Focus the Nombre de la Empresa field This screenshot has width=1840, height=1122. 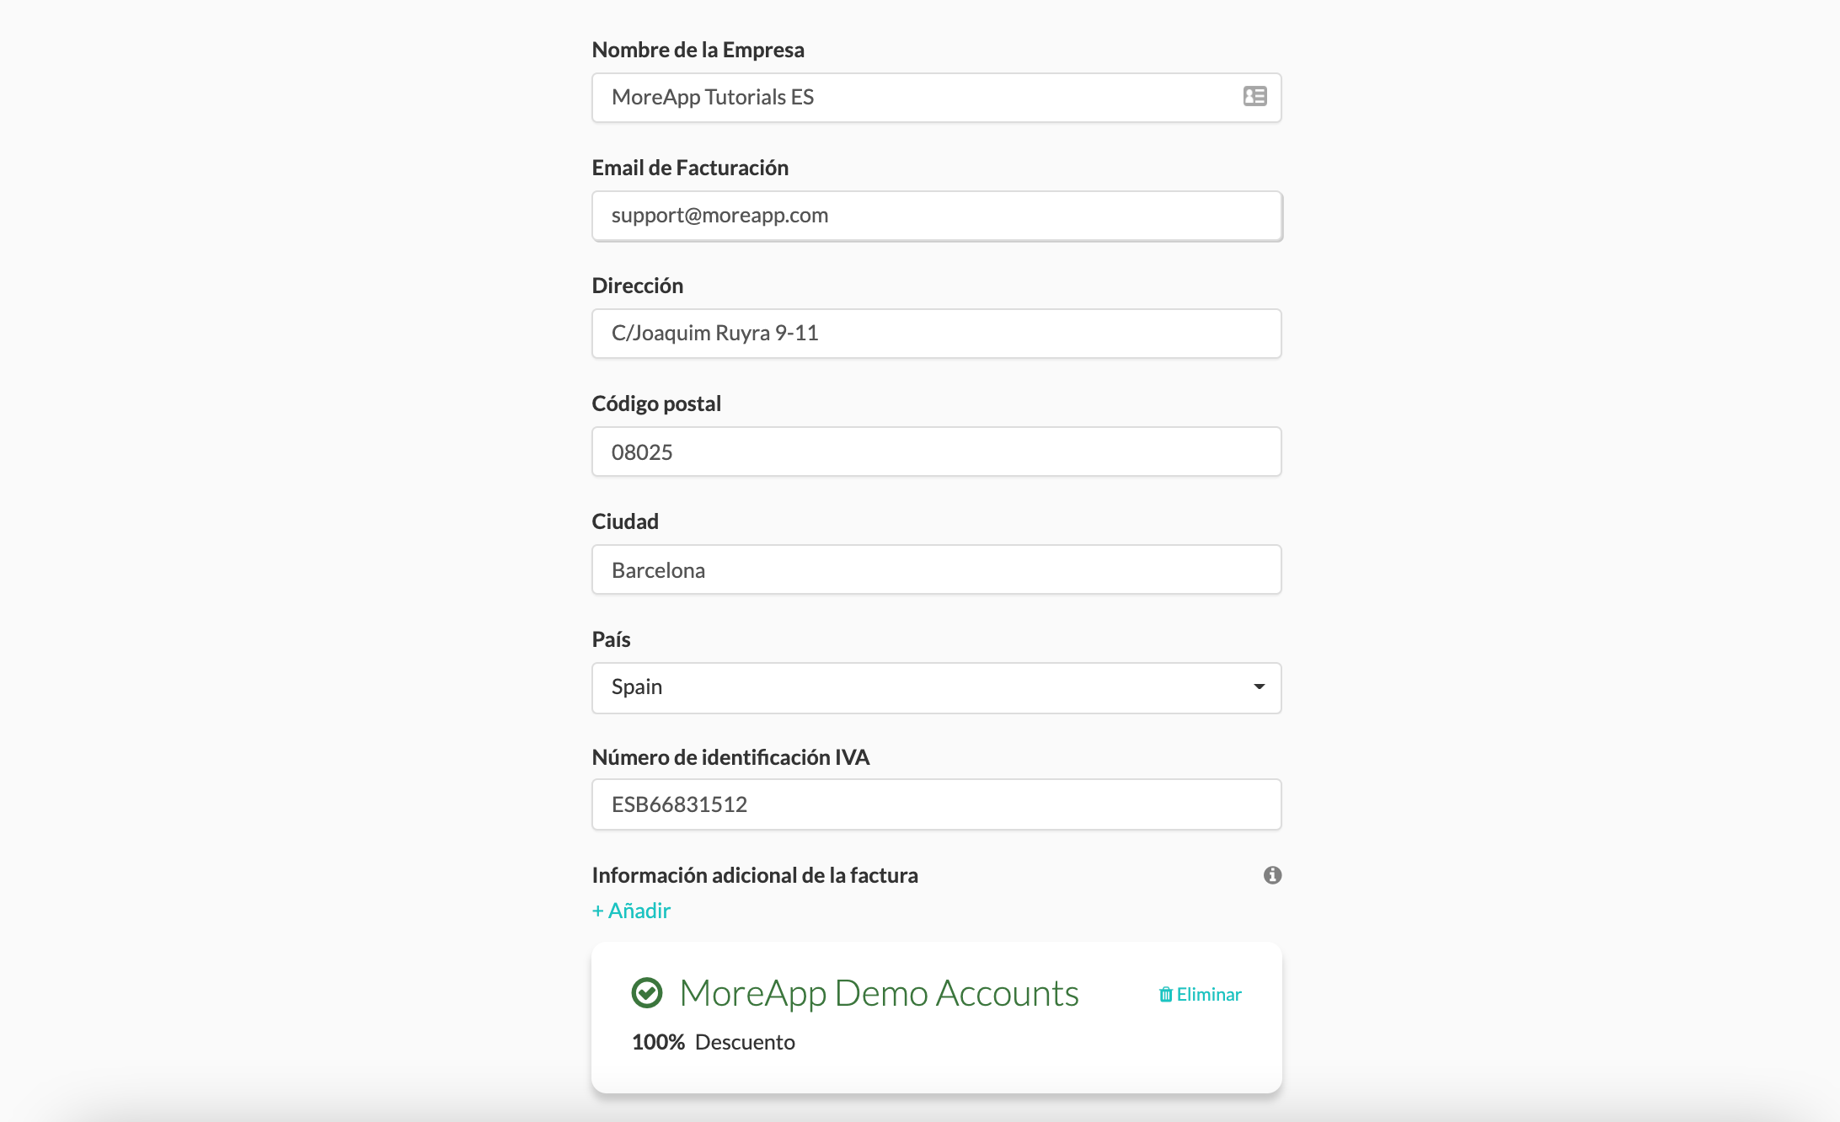coord(936,98)
